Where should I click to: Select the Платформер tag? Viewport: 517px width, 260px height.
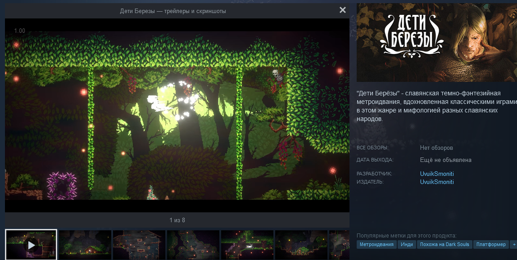click(x=491, y=245)
